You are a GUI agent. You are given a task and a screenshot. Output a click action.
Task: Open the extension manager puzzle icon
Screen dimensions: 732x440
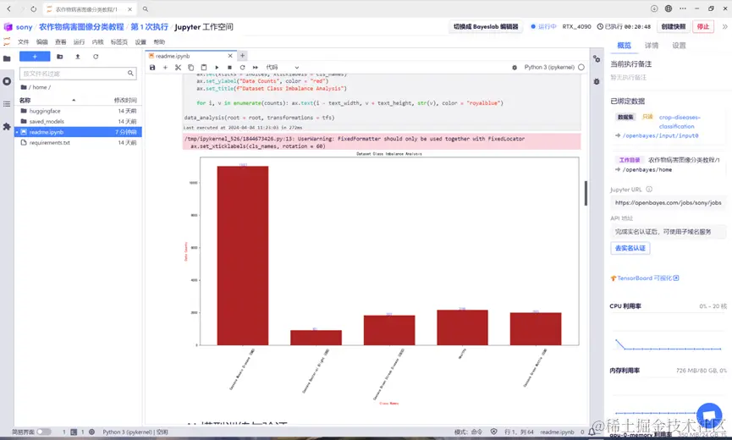pyautogui.click(x=7, y=126)
